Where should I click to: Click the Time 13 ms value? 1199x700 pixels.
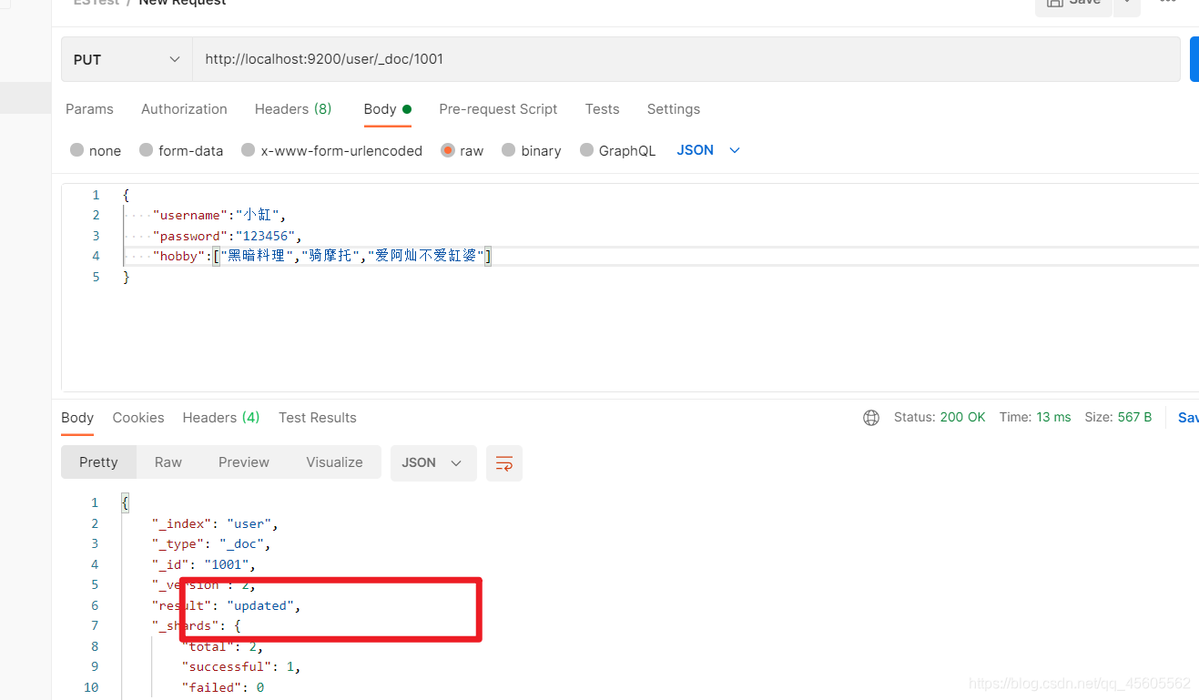tap(1035, 417)
